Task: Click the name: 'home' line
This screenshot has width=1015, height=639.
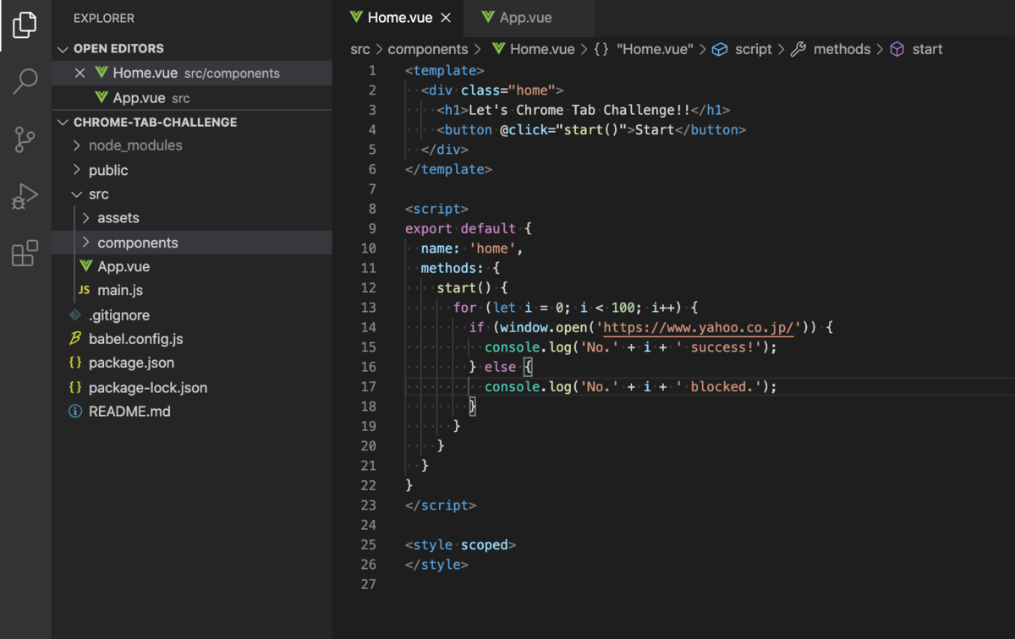Action: pos(472,248)
